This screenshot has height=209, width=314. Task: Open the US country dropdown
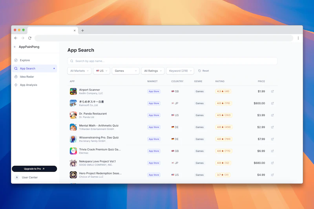pos(102,71)
